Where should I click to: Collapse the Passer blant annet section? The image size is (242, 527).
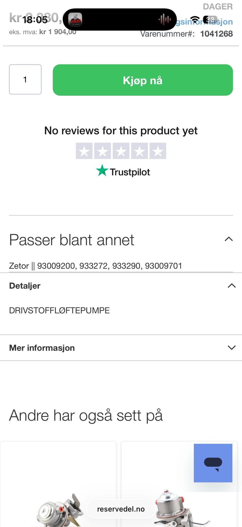point(229,239)
